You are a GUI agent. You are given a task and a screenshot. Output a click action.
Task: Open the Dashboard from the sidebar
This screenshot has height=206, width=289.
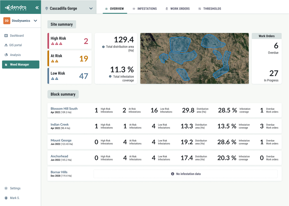(x=16, y=35)
